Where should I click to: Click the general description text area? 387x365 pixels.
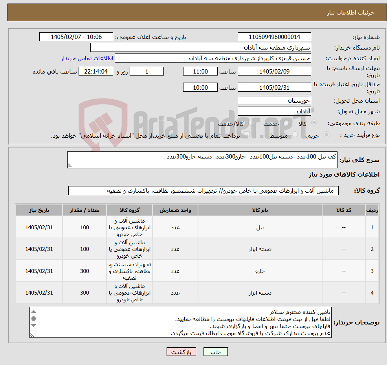point(202,160)
